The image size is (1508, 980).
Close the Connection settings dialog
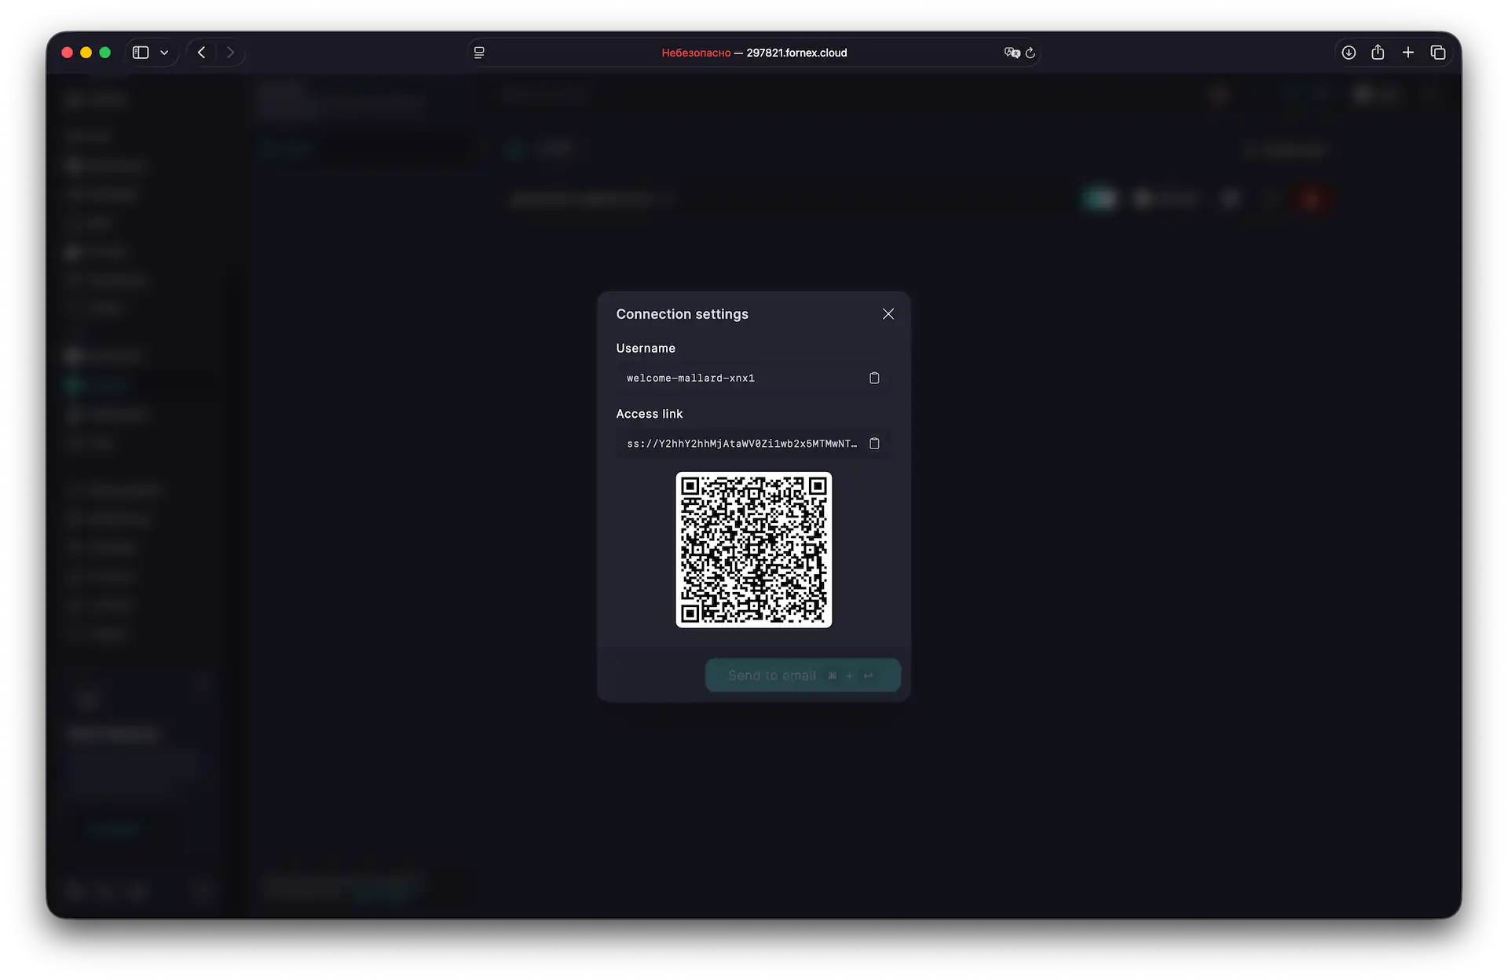[x=888, y=313]
